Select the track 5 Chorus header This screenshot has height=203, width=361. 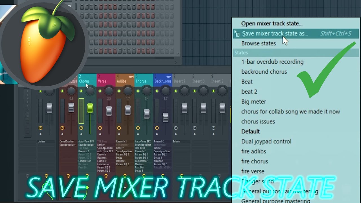(144, 80)
